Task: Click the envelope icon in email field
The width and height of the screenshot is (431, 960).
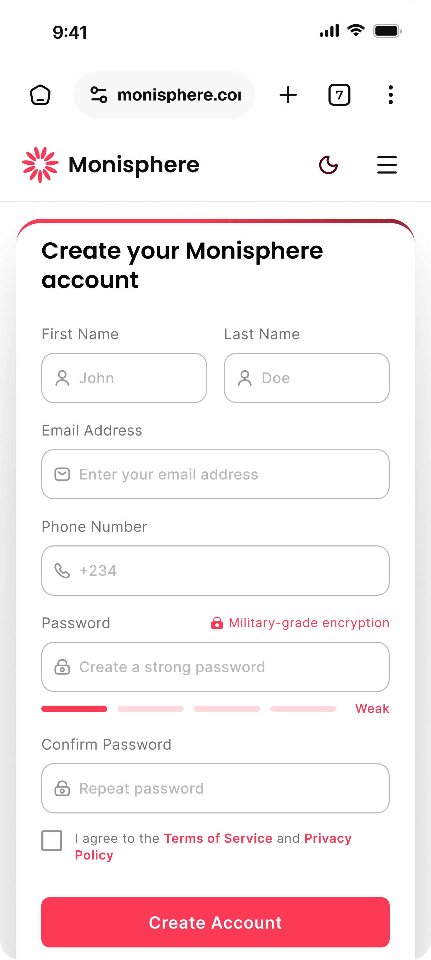Action: coord(63,474)
